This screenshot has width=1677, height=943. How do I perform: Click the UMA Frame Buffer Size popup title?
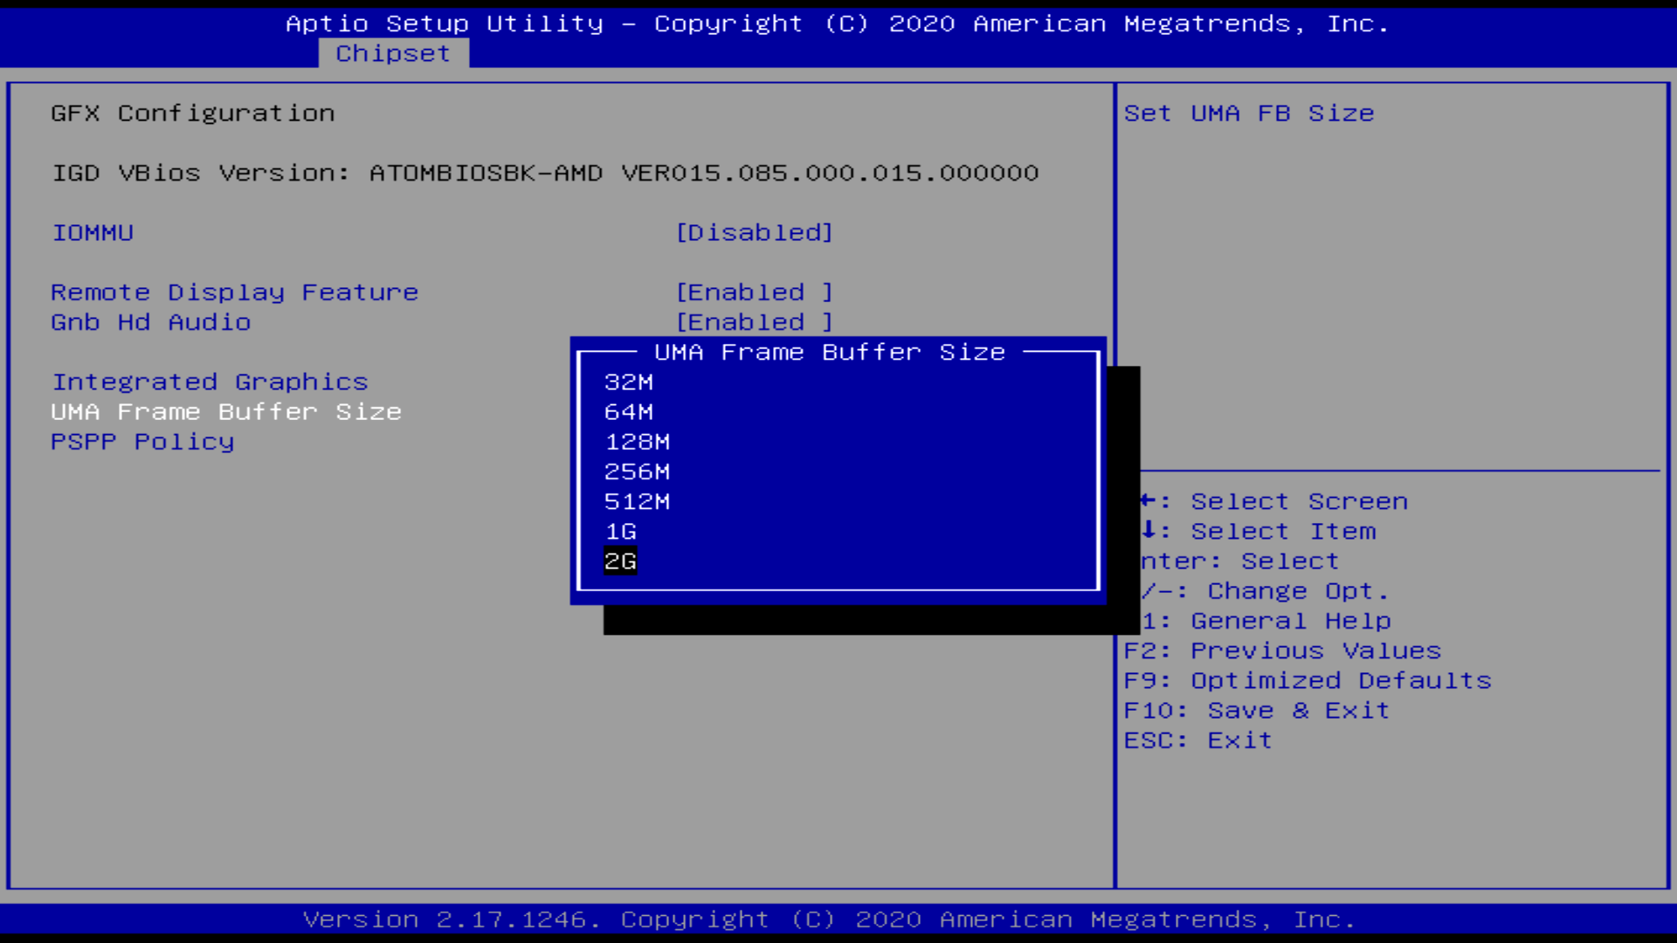point(829,353)
